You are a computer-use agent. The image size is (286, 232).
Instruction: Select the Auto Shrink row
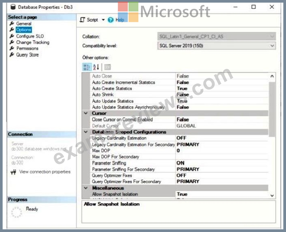[179, 95]
